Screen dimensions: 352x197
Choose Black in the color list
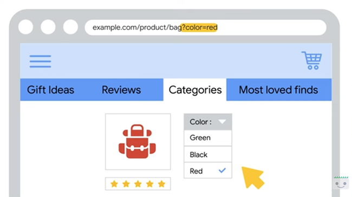(x=208, y=154)
